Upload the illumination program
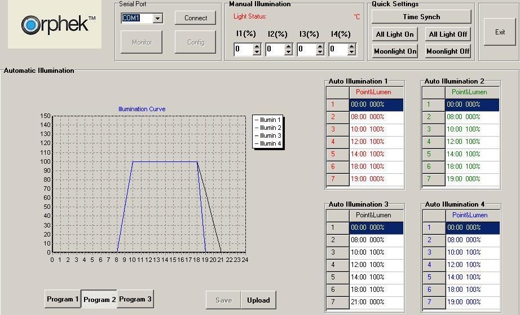Screen dimensions: 520x315 point(258,300)
